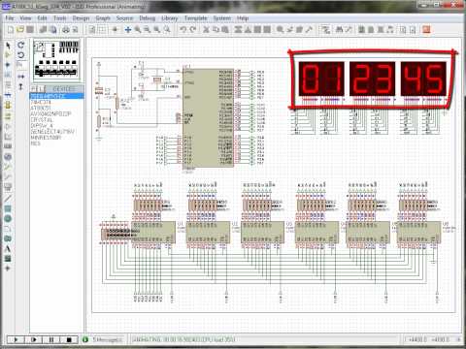Step the simulation one frame
The width and height of the screenshot is (466, 349).
34,339
